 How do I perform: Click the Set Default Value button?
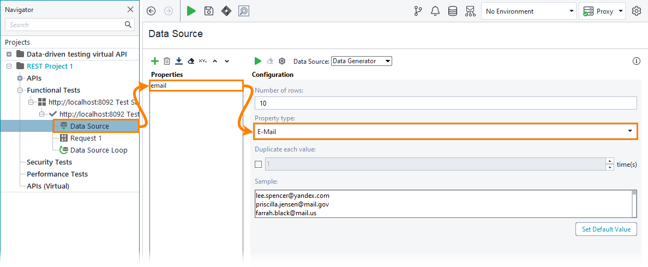pos(606,229)
